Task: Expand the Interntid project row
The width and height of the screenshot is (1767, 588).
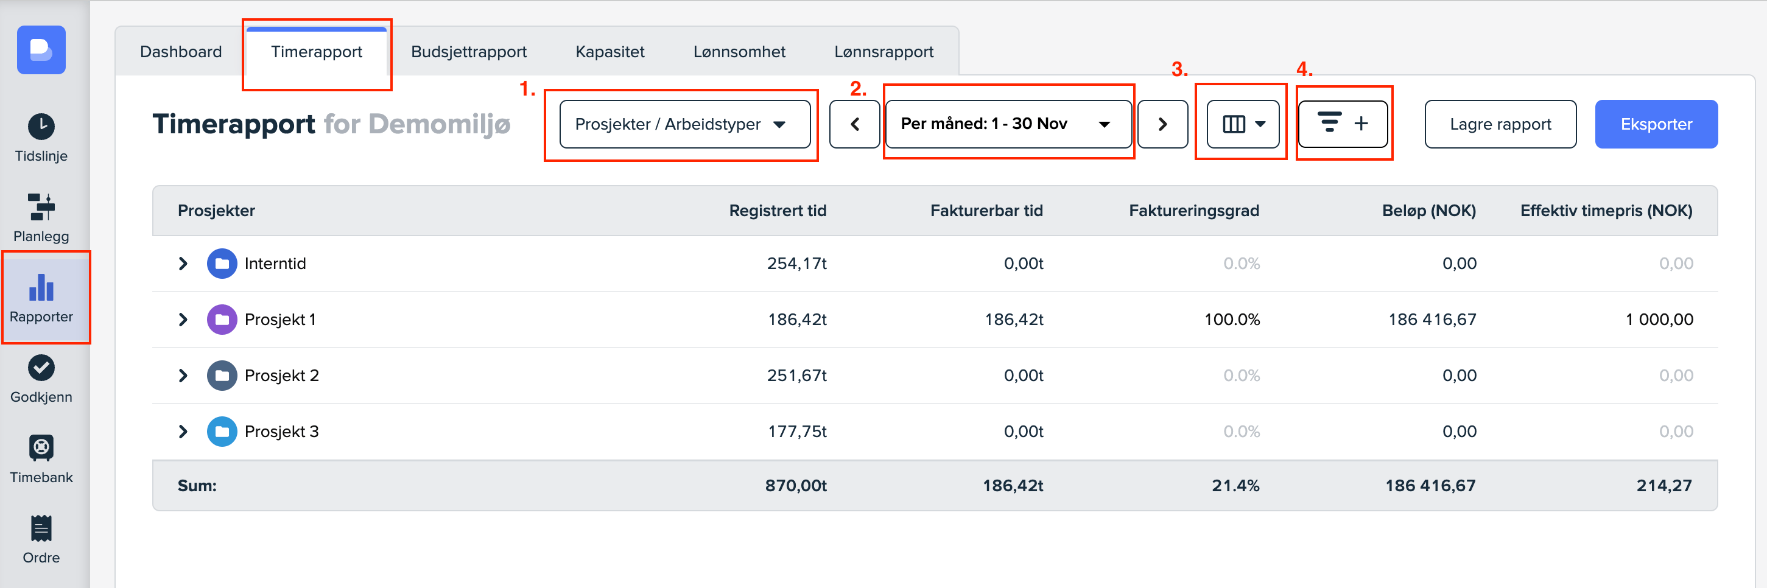Action: click(x=183, y=264)
